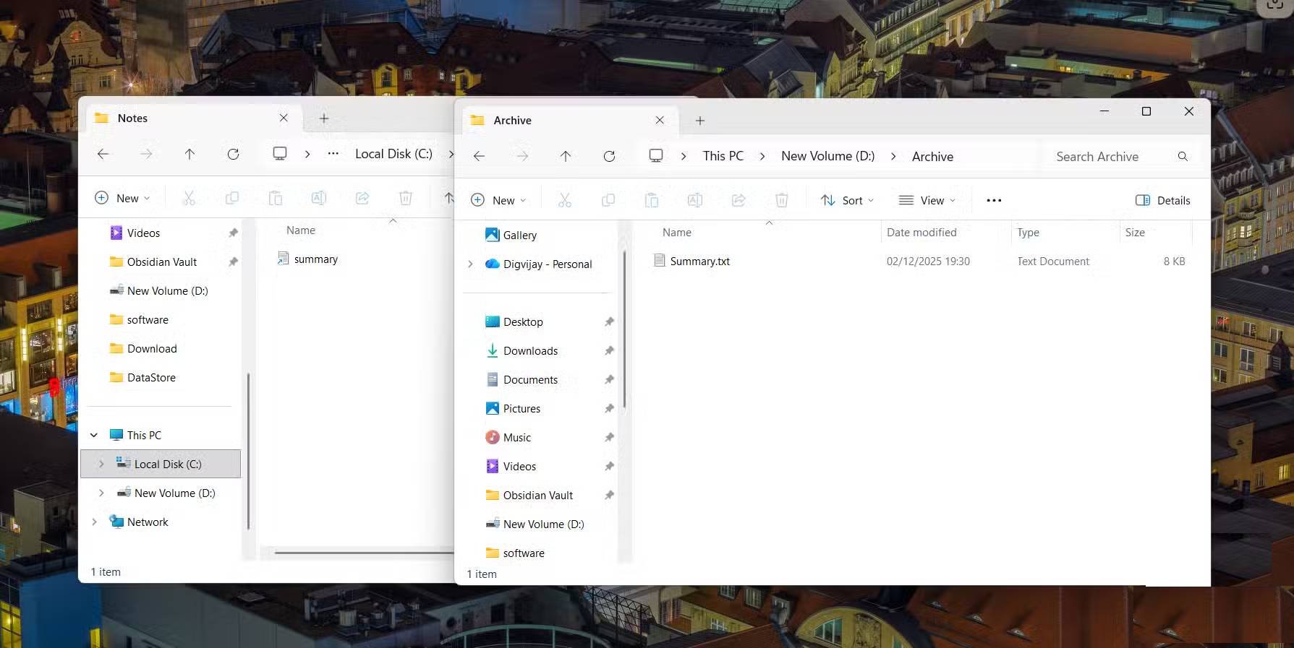Click New Volume (D:) in breadcrumb path

tap(827, 156)
